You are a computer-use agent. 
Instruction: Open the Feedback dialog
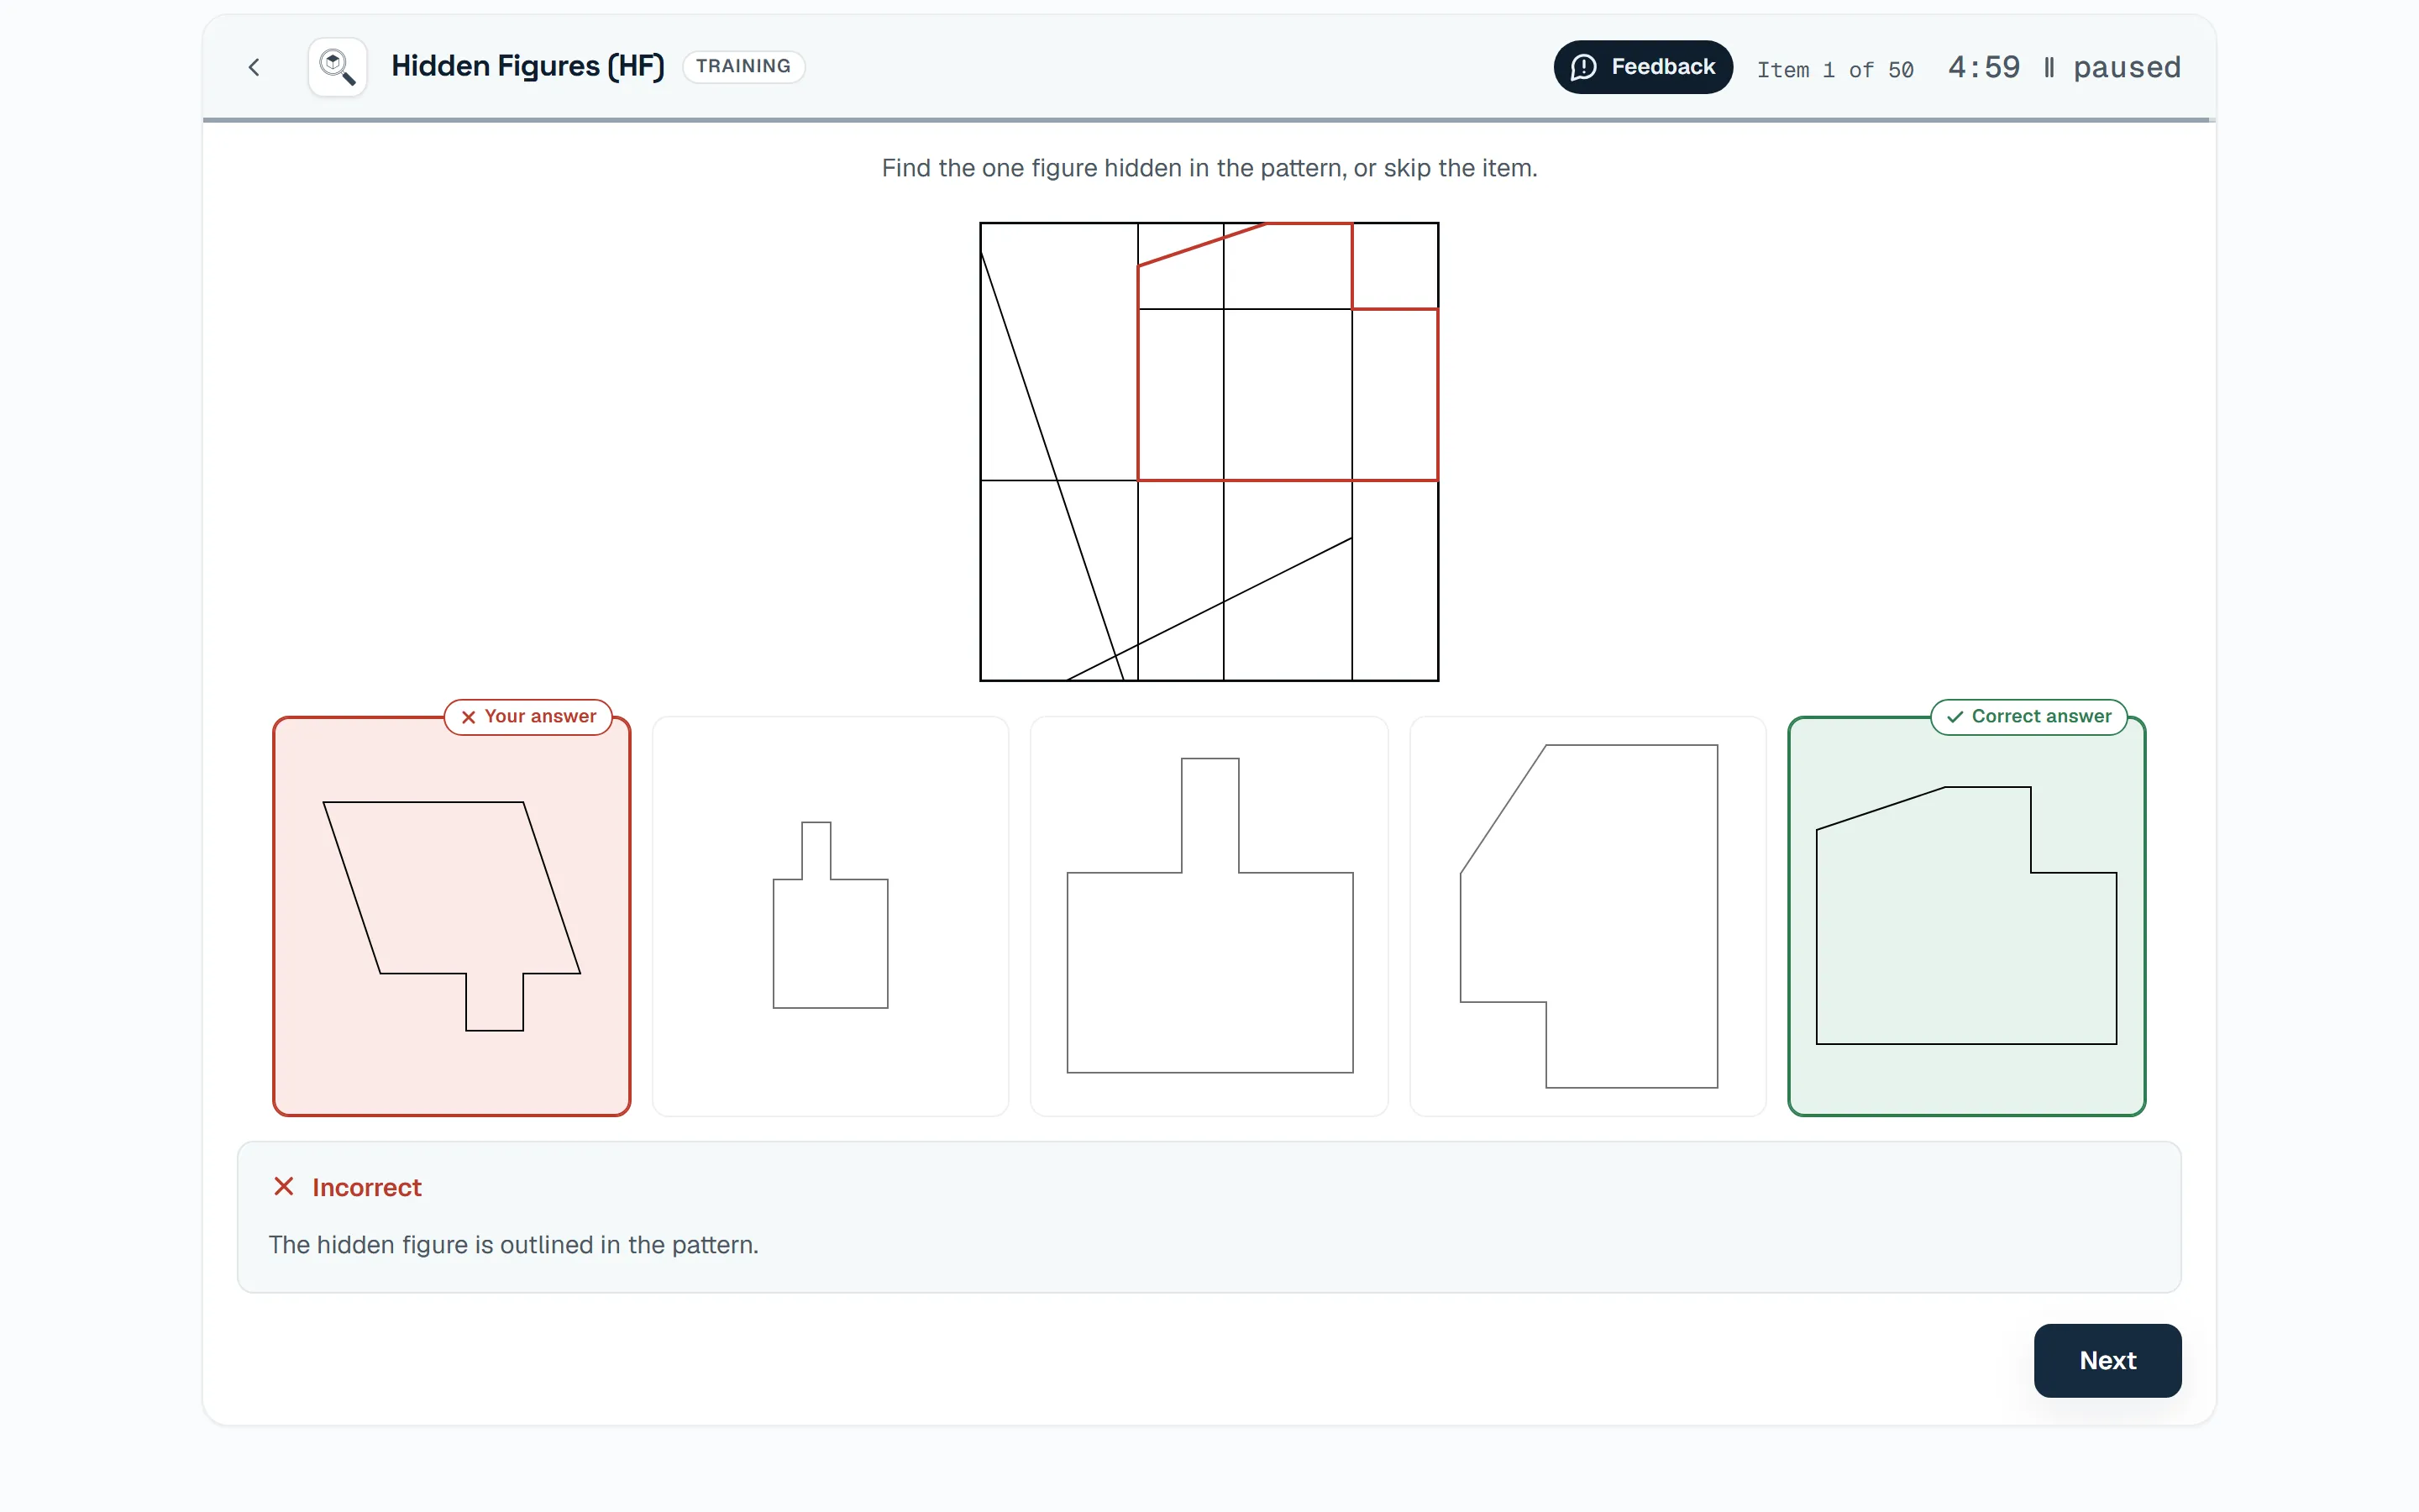(x=1642, y=67)
